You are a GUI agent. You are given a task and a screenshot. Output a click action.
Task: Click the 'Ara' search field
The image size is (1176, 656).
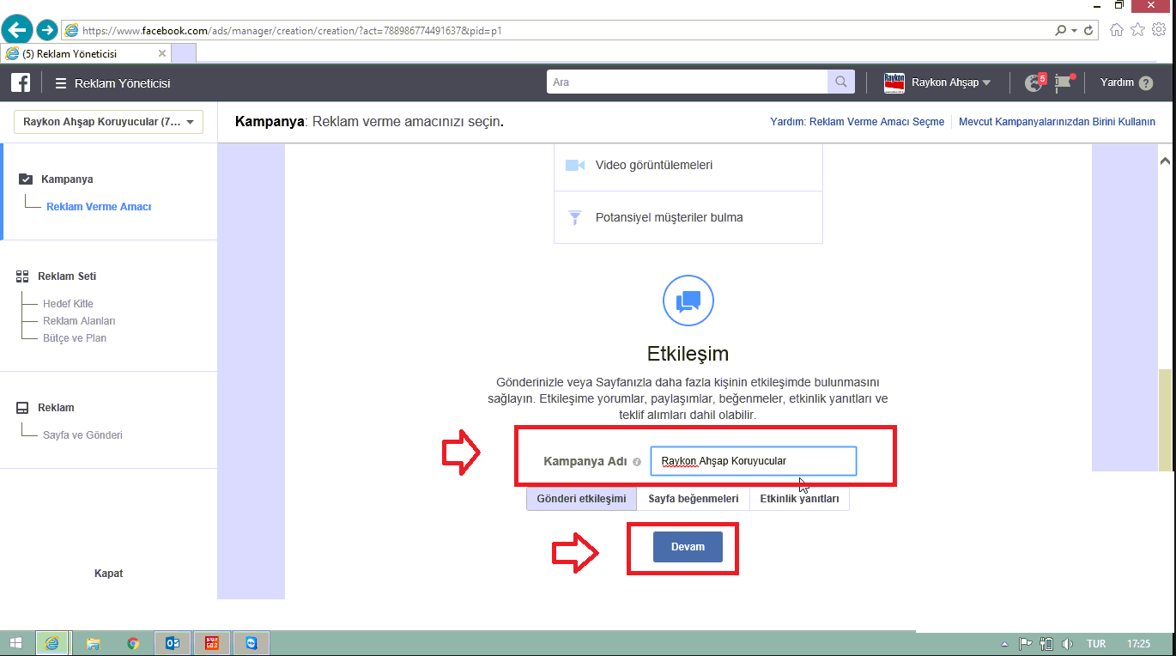tap(687, 82)
